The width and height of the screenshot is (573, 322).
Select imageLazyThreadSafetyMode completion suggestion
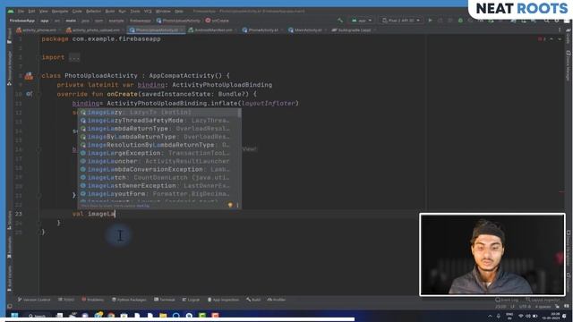(x=158, y=120)
